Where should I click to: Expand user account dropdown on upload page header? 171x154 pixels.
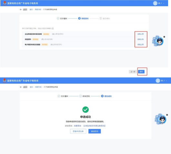click(x=164, y=3)
